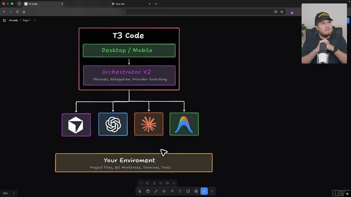Go back in browser history

pos(4,12)
